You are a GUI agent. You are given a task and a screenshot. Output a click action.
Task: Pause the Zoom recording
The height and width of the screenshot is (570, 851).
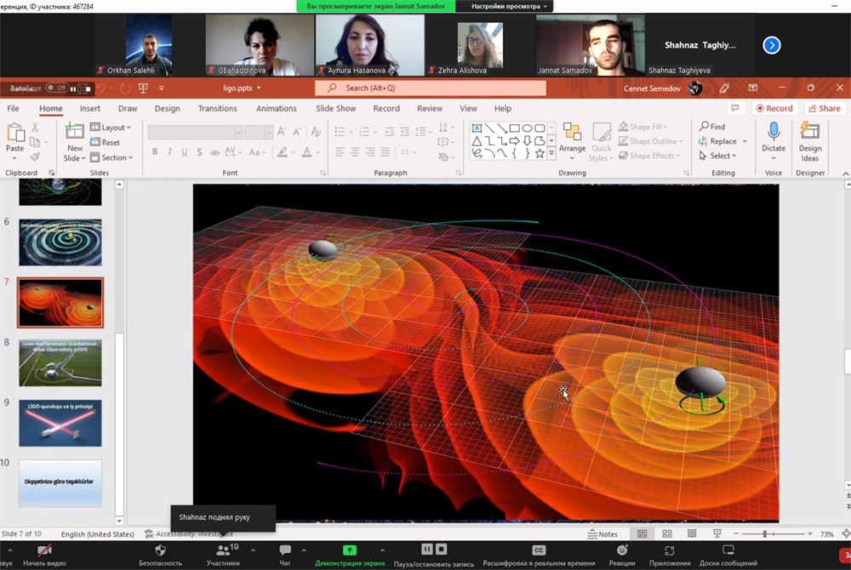[x=428, y=550]
